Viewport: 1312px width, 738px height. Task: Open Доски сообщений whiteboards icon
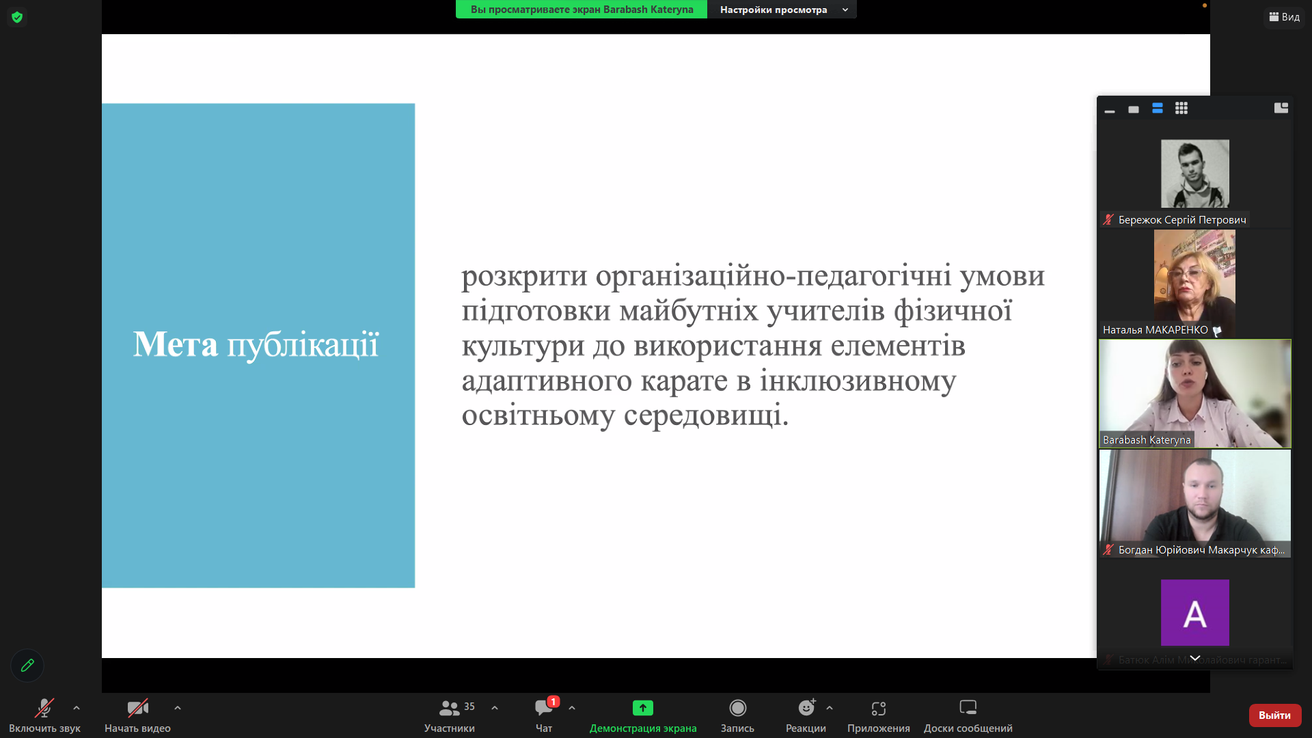968,715
